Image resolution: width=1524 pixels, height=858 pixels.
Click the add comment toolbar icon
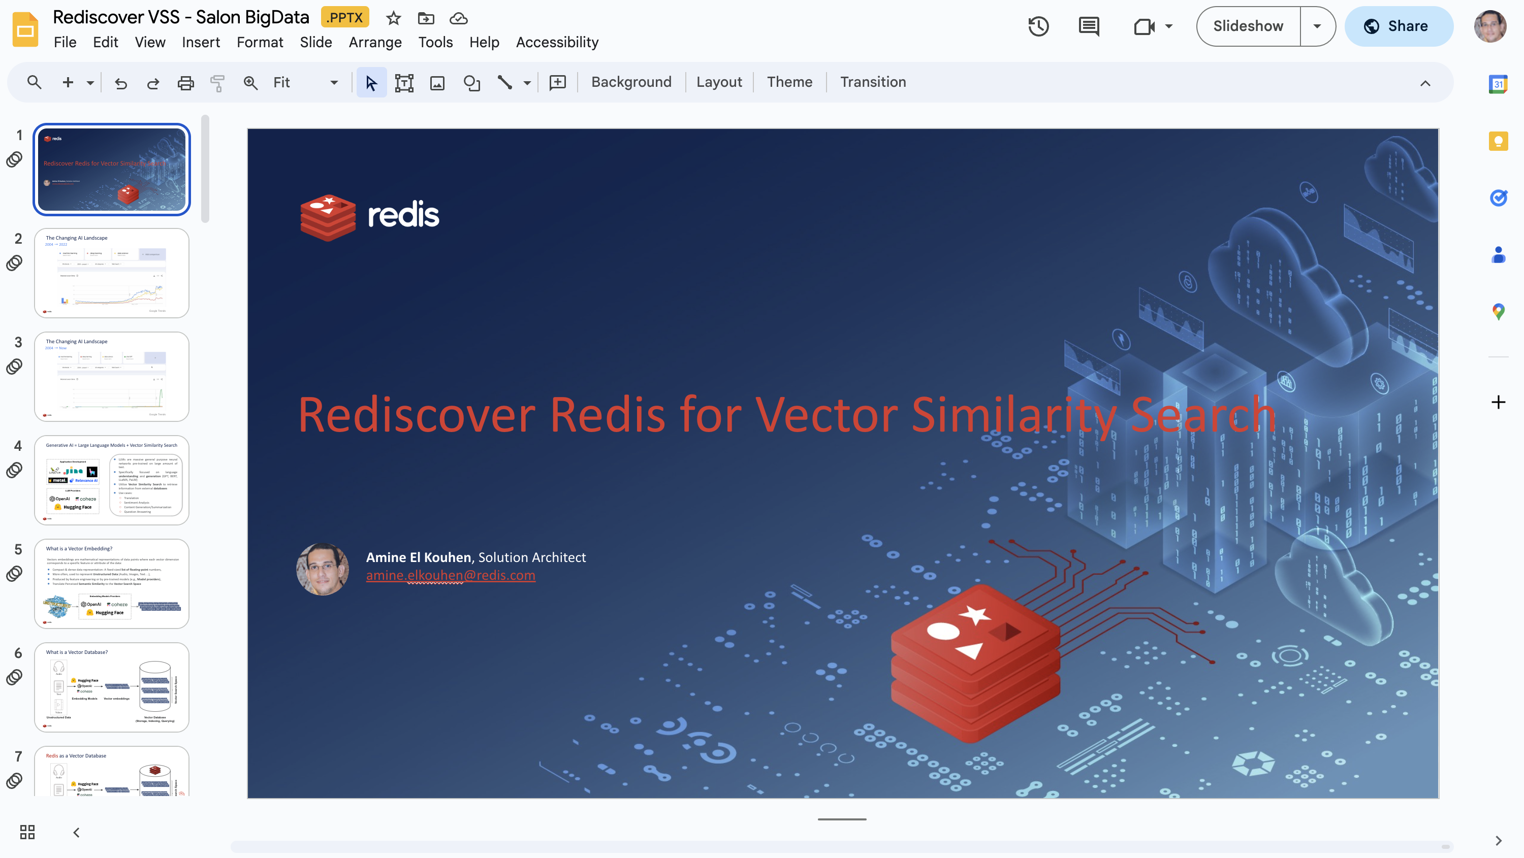pyautogui.click(x=557, y=83)
